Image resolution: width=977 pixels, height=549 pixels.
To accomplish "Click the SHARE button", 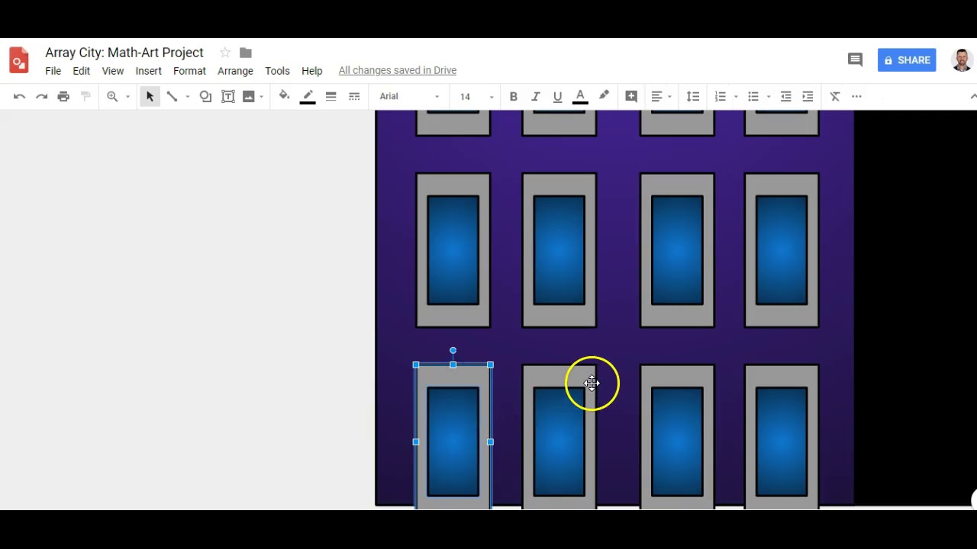I will click(x=907, y=60).
